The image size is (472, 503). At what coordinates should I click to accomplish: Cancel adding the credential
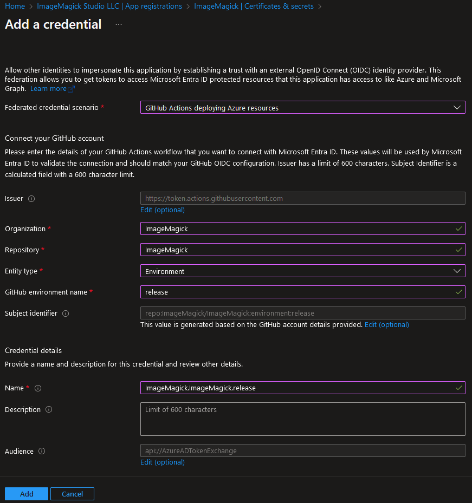(x=72, y=493)
